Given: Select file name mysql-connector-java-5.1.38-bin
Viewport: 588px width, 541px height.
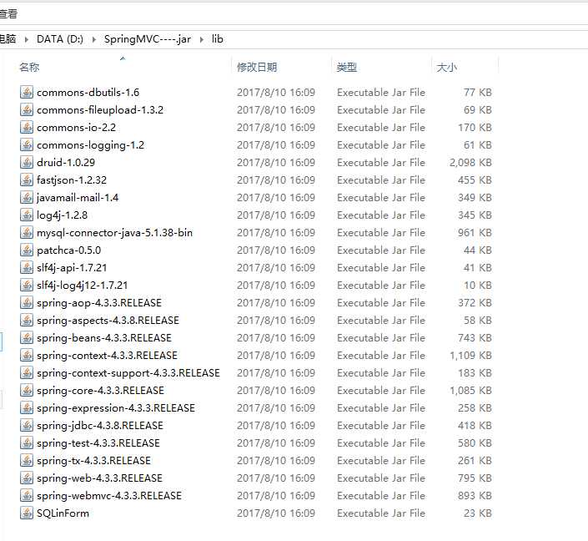Looking at the screenshot, I should 115,233.
